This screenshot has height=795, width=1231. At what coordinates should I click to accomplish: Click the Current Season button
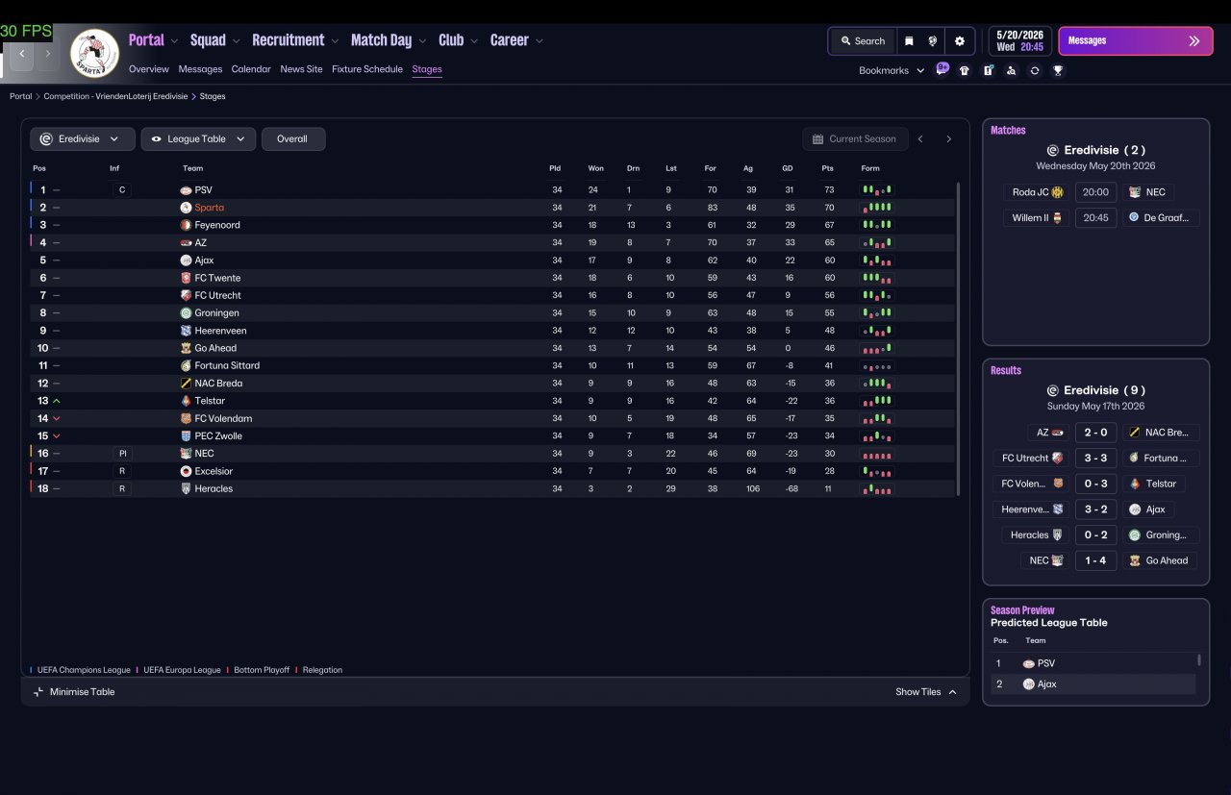point(855,139)
